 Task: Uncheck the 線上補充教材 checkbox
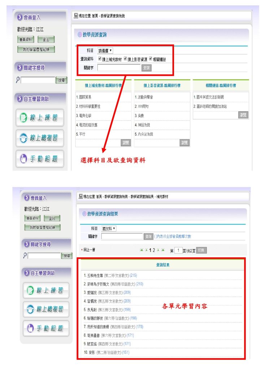100,59
